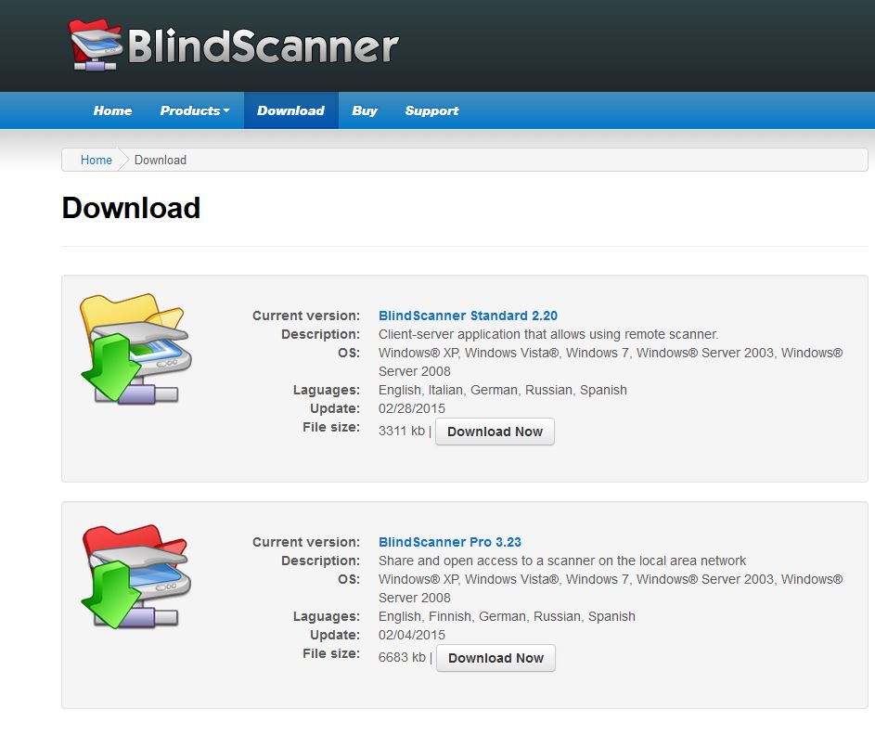
Task: Switch to the Home navigation tab
Action: (111, 110)
